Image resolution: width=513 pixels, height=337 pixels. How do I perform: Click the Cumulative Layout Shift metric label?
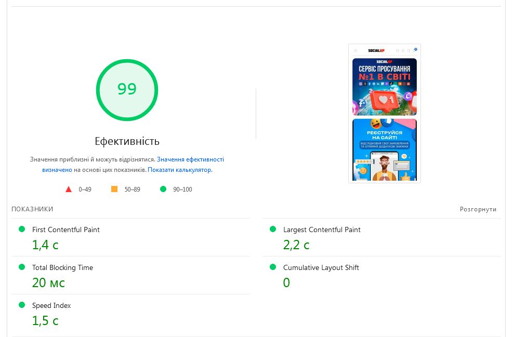[x=321, y=267]
